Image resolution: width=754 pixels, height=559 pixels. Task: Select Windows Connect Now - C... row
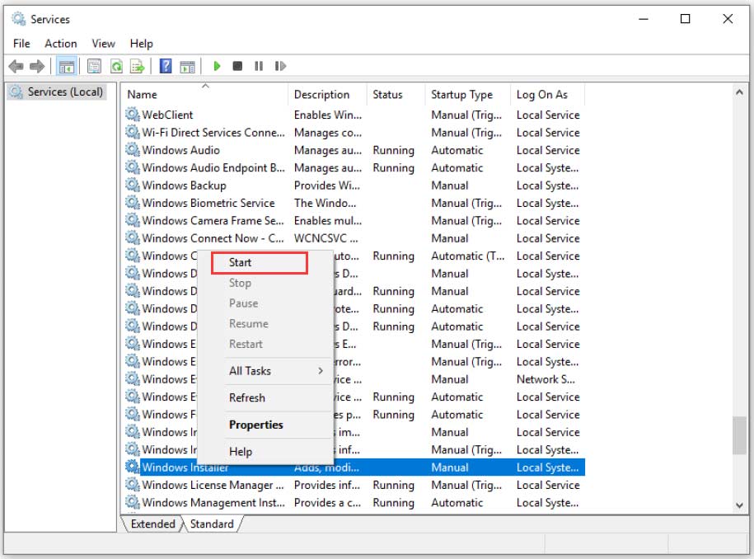[354, 238]
